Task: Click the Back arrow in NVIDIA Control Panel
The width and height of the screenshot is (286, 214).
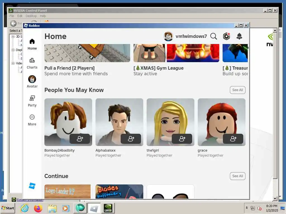Action: (x=13, y=23)
